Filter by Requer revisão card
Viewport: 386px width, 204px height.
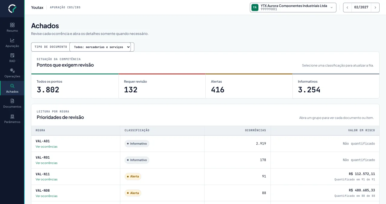(162, 86)
